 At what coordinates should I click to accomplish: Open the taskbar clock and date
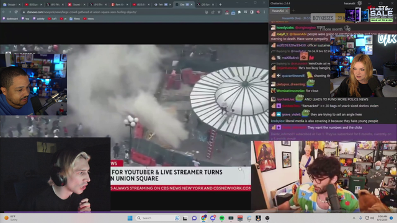point(382,218)
